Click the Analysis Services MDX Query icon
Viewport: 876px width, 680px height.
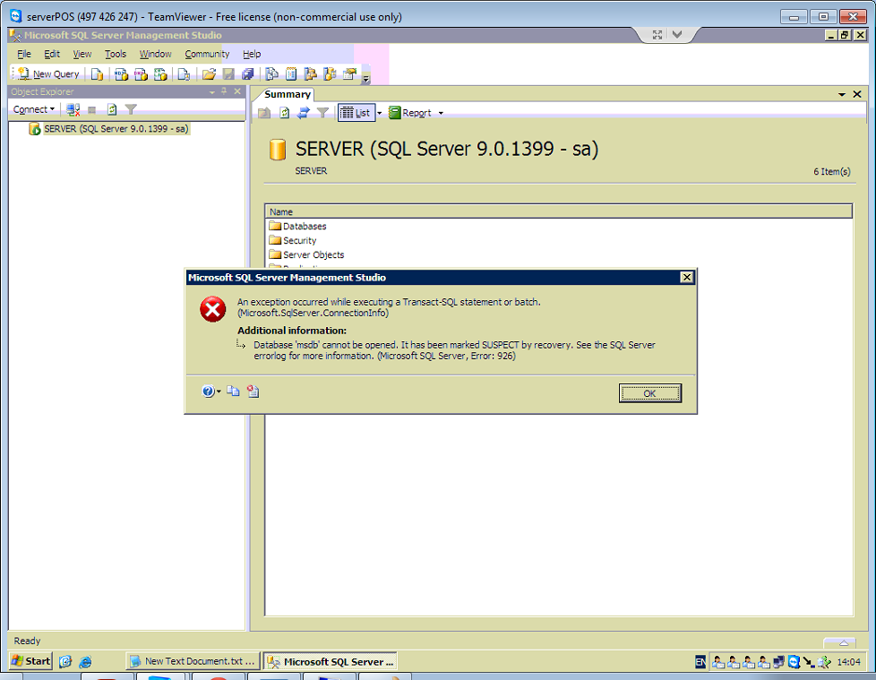tap(121, 73)
